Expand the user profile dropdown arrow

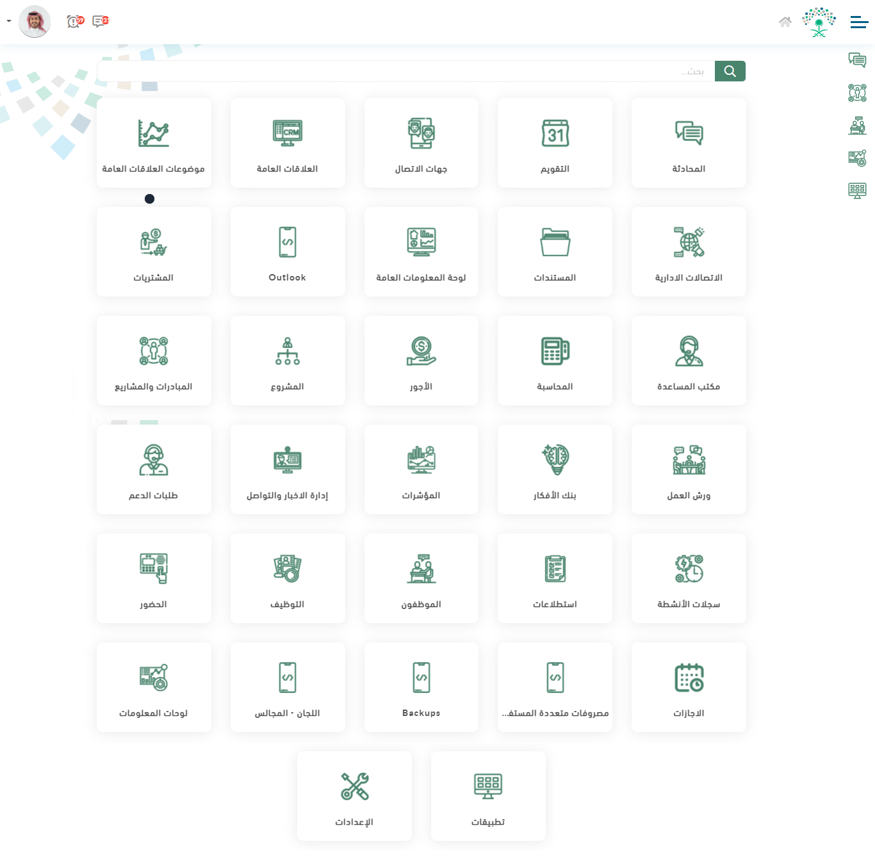[x=9, y=21]
